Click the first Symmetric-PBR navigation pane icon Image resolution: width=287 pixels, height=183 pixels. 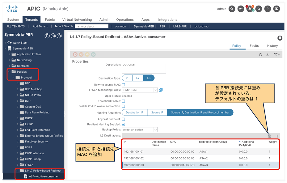(x=47, y=36)
